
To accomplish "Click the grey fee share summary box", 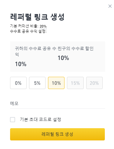I will pyautogui.click(x=57, y=57).
